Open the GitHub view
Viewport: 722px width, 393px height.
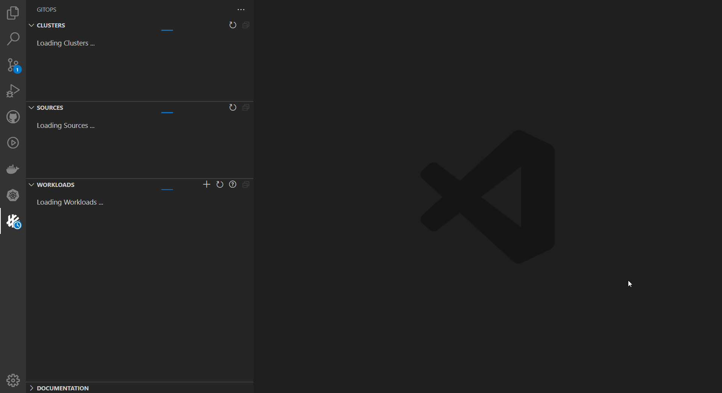coord(13,117)
